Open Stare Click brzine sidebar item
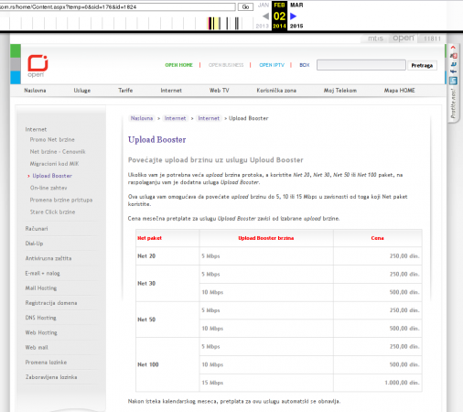The height and width of the screenshot is (412, 463). 52,211
